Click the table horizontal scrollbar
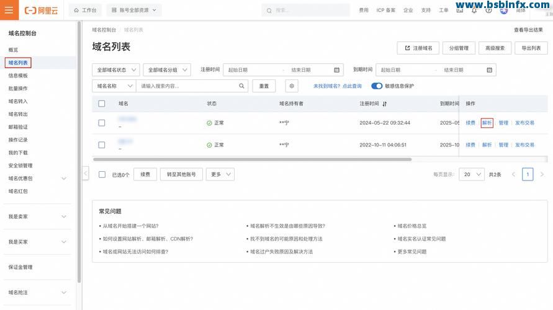Viewport: 553px width, 310px height. click(x=252, y=159)
